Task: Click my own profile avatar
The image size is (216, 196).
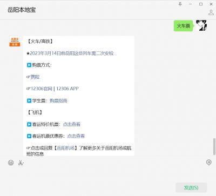Action: pyautogui.click(x=201, y=25)
